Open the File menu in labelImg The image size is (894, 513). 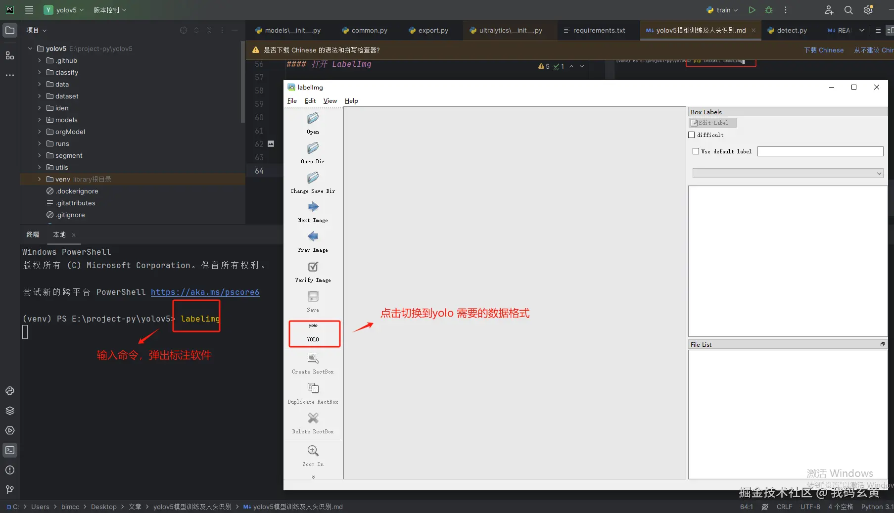pyautogui.click(x=292, y=101)
